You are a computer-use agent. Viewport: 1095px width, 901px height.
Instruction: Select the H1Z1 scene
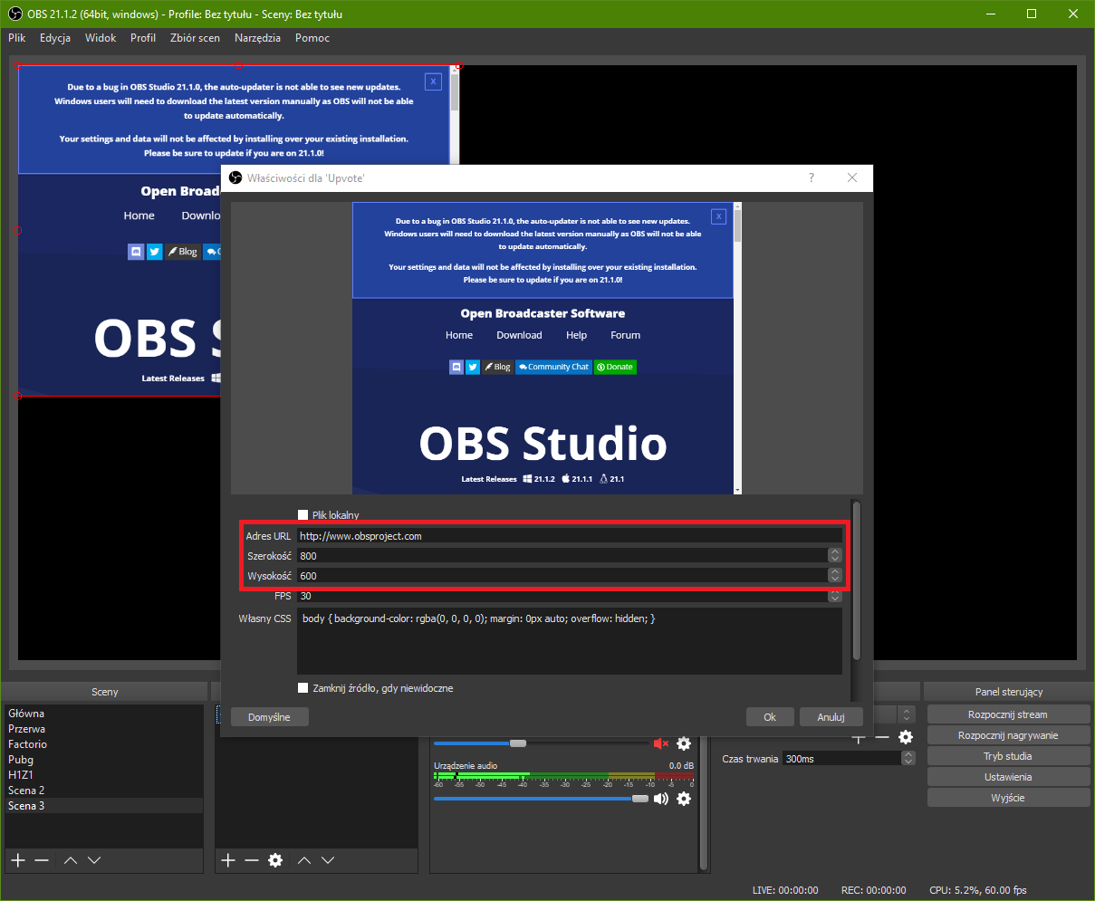[x=104, y=775]
